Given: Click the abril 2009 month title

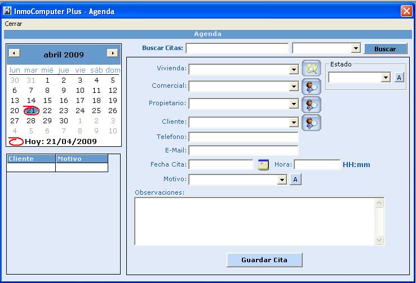Looking at the screenshot, I should pyautogui.click(x=64, y=55).
